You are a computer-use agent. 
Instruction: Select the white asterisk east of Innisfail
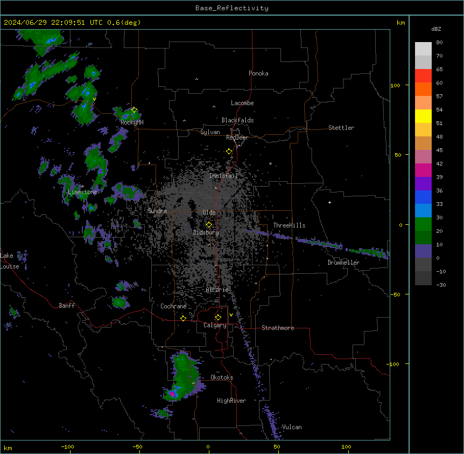(270, 163)
